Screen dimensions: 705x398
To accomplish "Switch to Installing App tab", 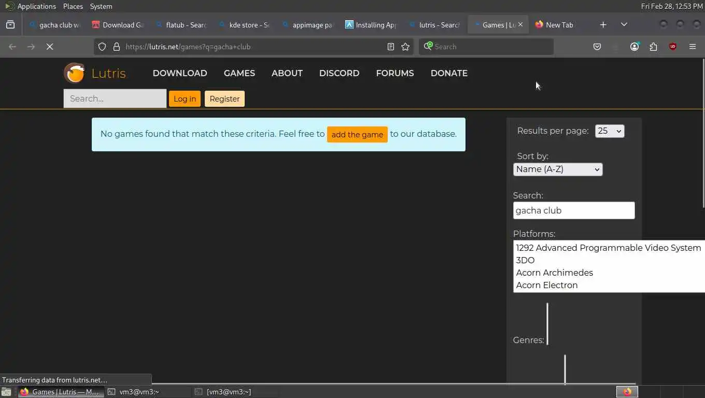I will click(371, 25).
